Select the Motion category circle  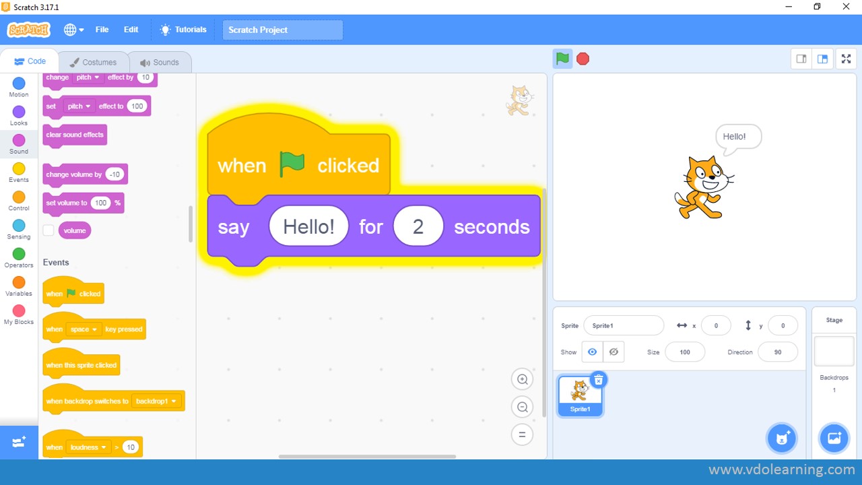[x=19, y=84]
